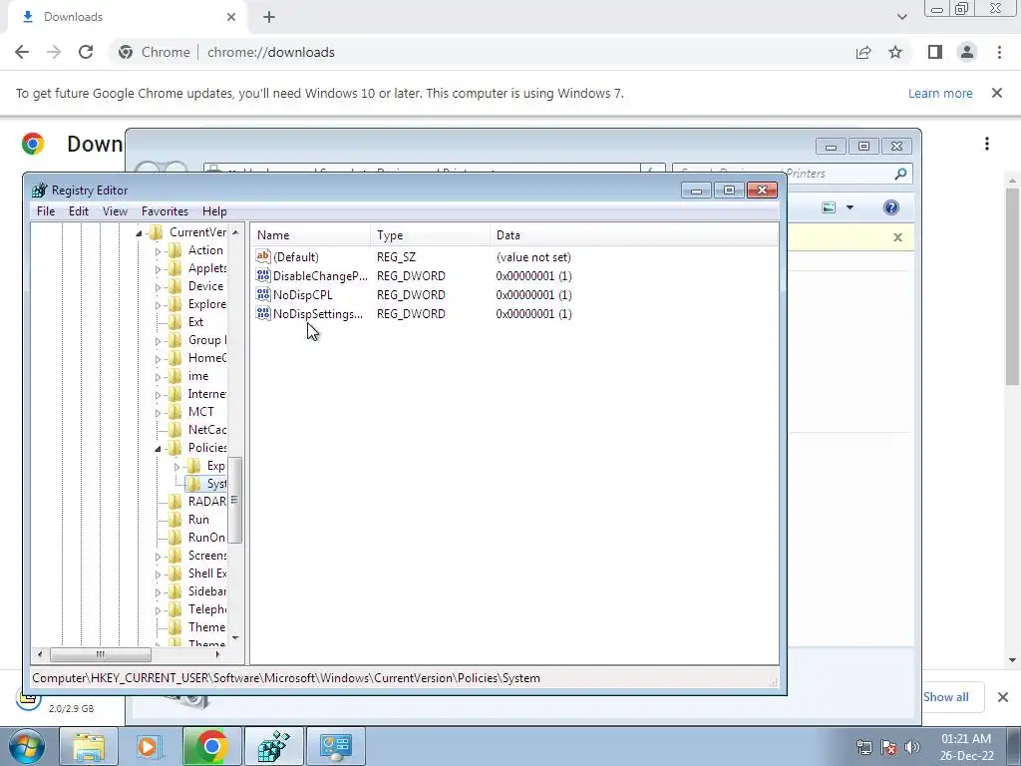This screenshot has width=1021, height=766.
Task: Open the tab search chevron in Chrome
Action: (901, 17)
